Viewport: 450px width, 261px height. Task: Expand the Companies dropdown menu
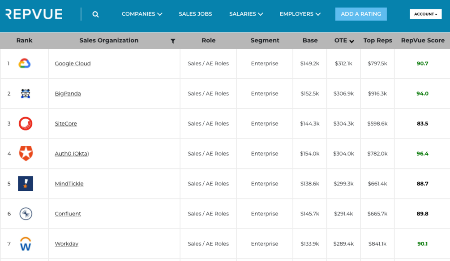[142, 14]
